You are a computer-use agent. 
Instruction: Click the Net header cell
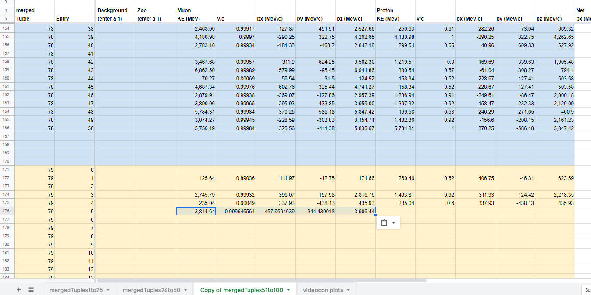pyautogui.click(x=583, y=10)
